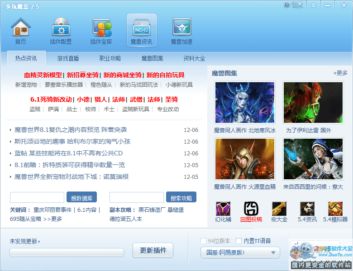
Task: Open the 盗贼 class link
Action: (x=35, y=109)
